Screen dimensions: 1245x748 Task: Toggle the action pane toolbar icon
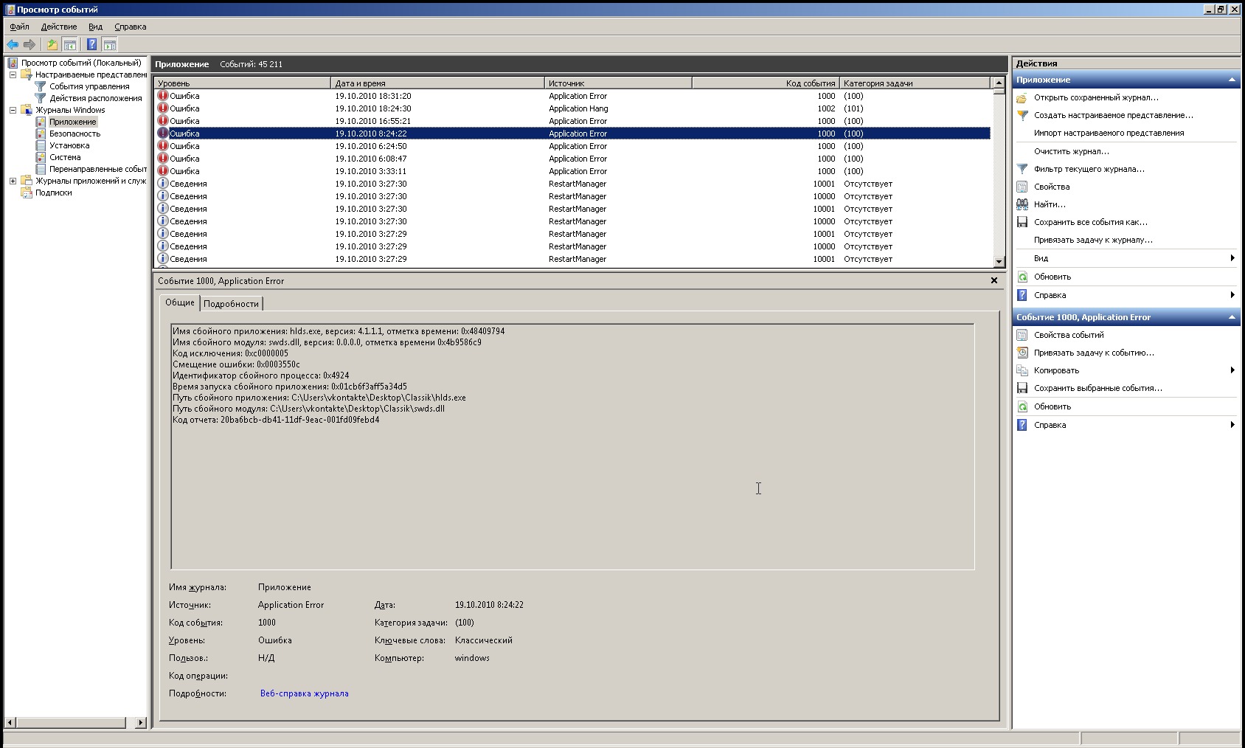pyautogui.click(x=109, y=44)
